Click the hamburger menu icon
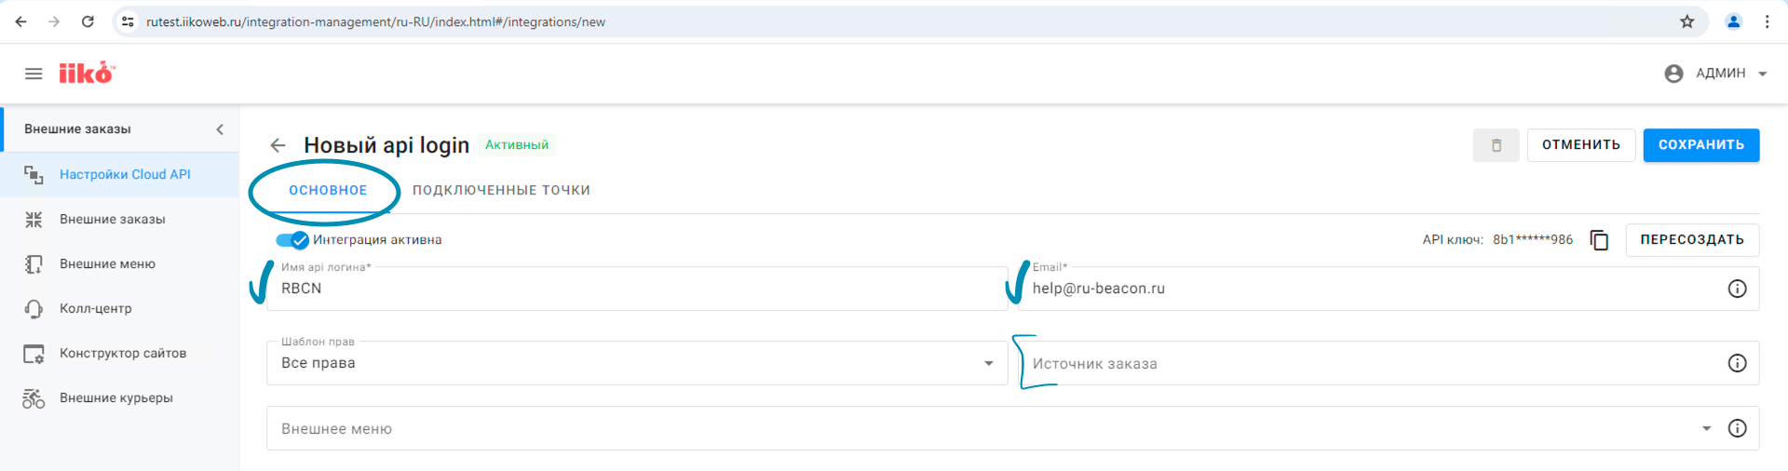Screen dimensions: 1788x471 pyautogui.click(x=34, y=74)
